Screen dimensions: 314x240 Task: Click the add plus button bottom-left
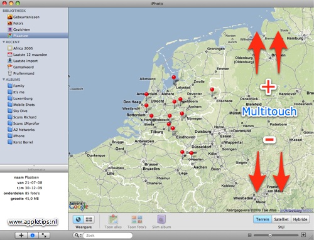point(21,236)
